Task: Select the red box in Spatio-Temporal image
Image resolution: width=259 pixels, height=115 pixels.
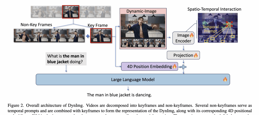Action: (229, 24)
